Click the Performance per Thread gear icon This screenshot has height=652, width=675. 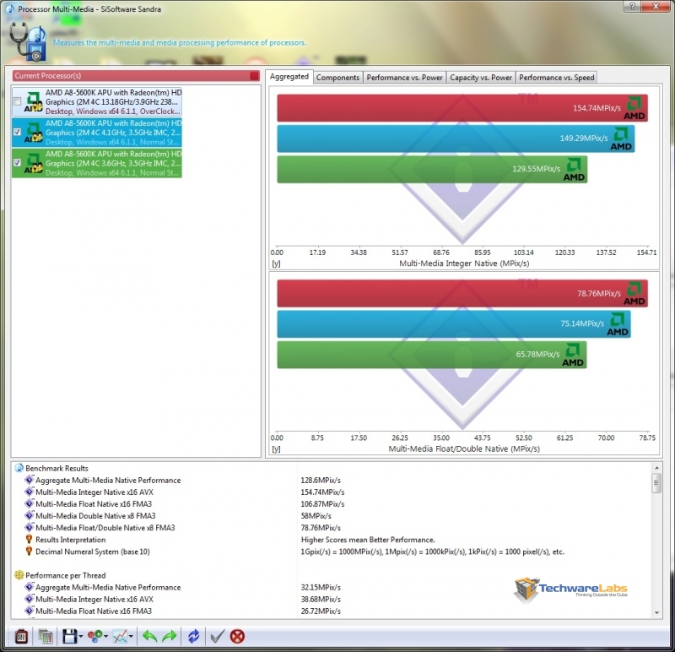coord(19,575)
